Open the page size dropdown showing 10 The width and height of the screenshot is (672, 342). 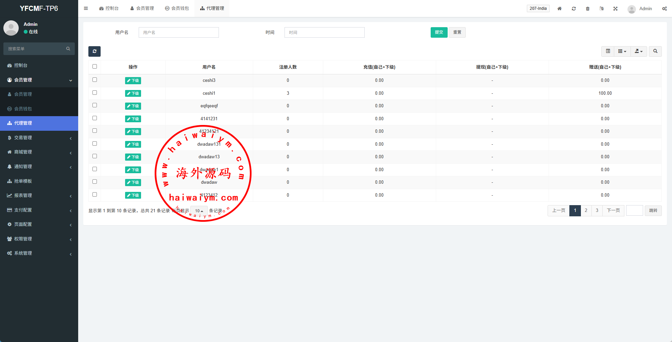click(x=199, y=211)
